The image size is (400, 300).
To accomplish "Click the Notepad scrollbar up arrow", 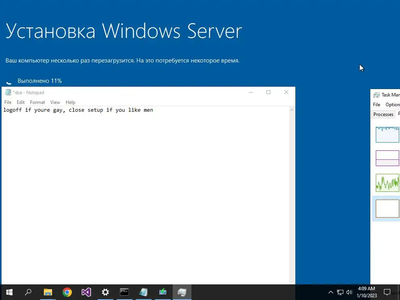I will [x=292, y=110].
